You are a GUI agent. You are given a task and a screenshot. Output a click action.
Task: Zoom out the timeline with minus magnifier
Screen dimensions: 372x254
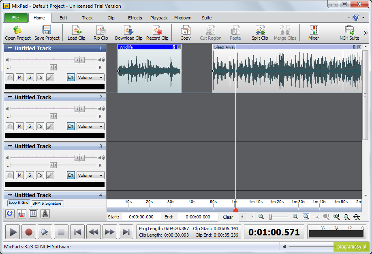pos(261,217)
